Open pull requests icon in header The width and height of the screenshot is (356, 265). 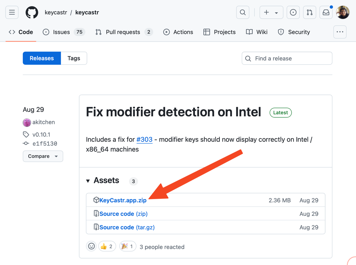point(309,12)
